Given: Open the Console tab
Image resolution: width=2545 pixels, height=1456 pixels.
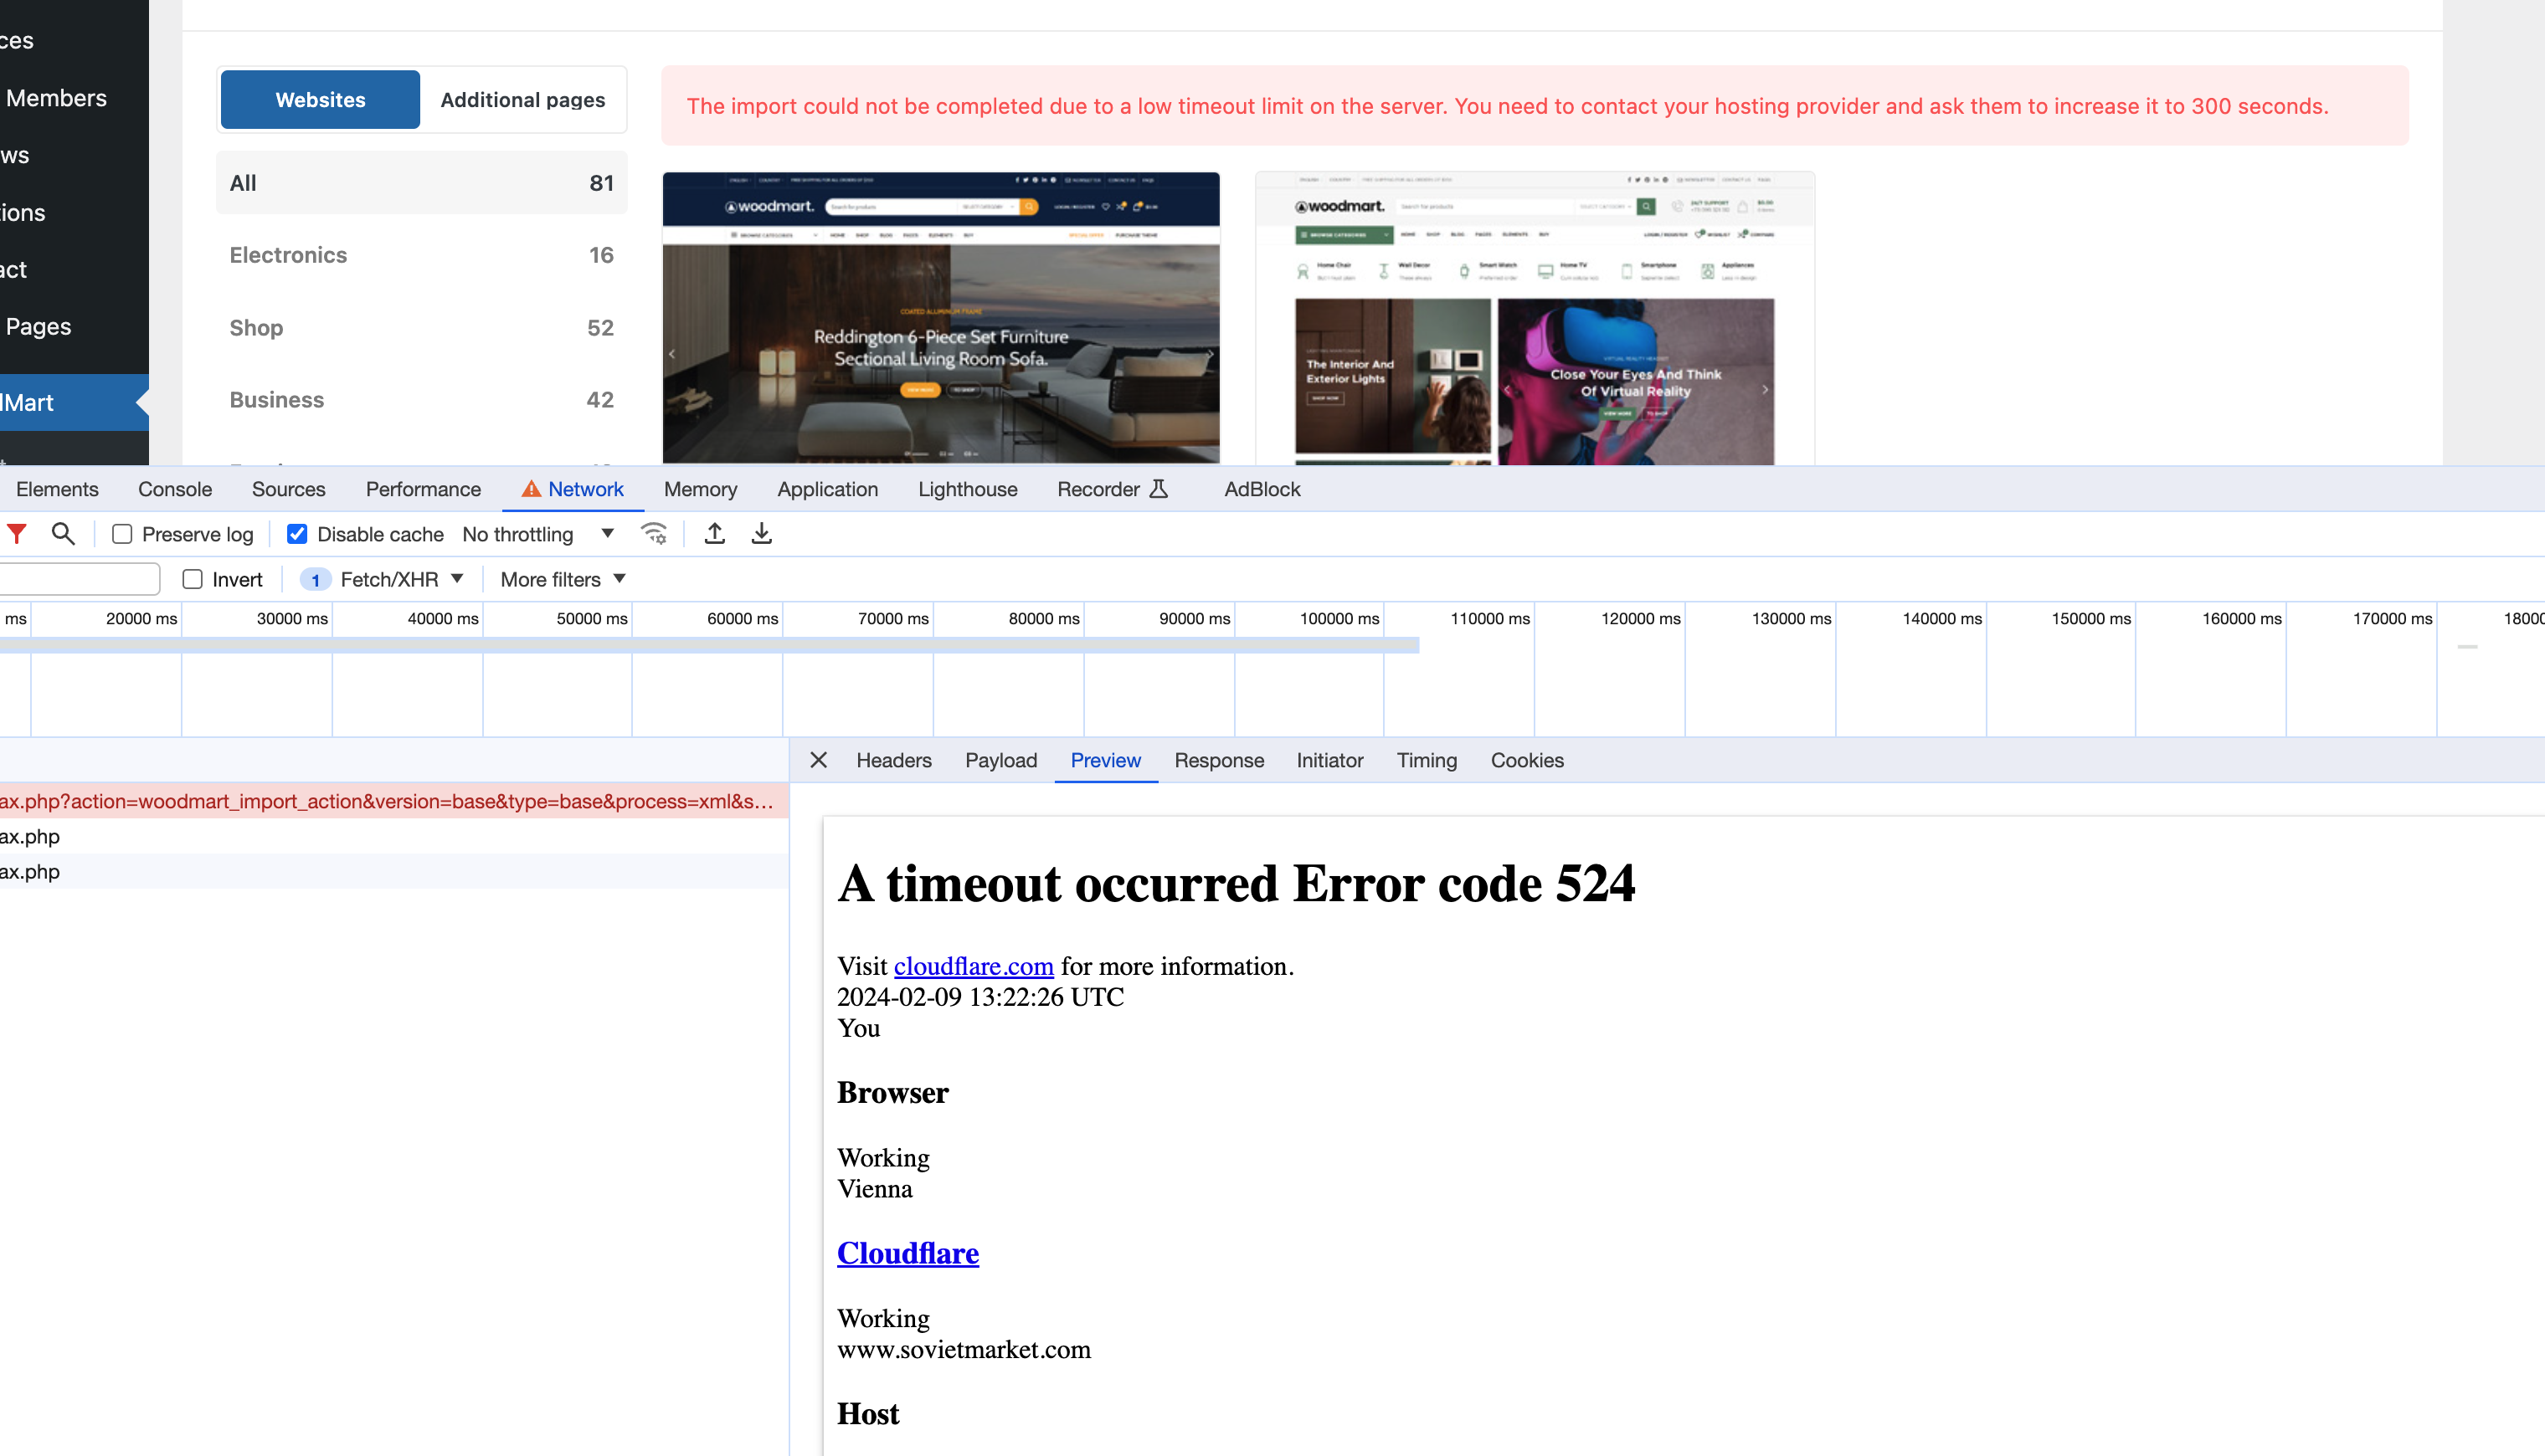Looking at the screenshot, I should [175, 489].
